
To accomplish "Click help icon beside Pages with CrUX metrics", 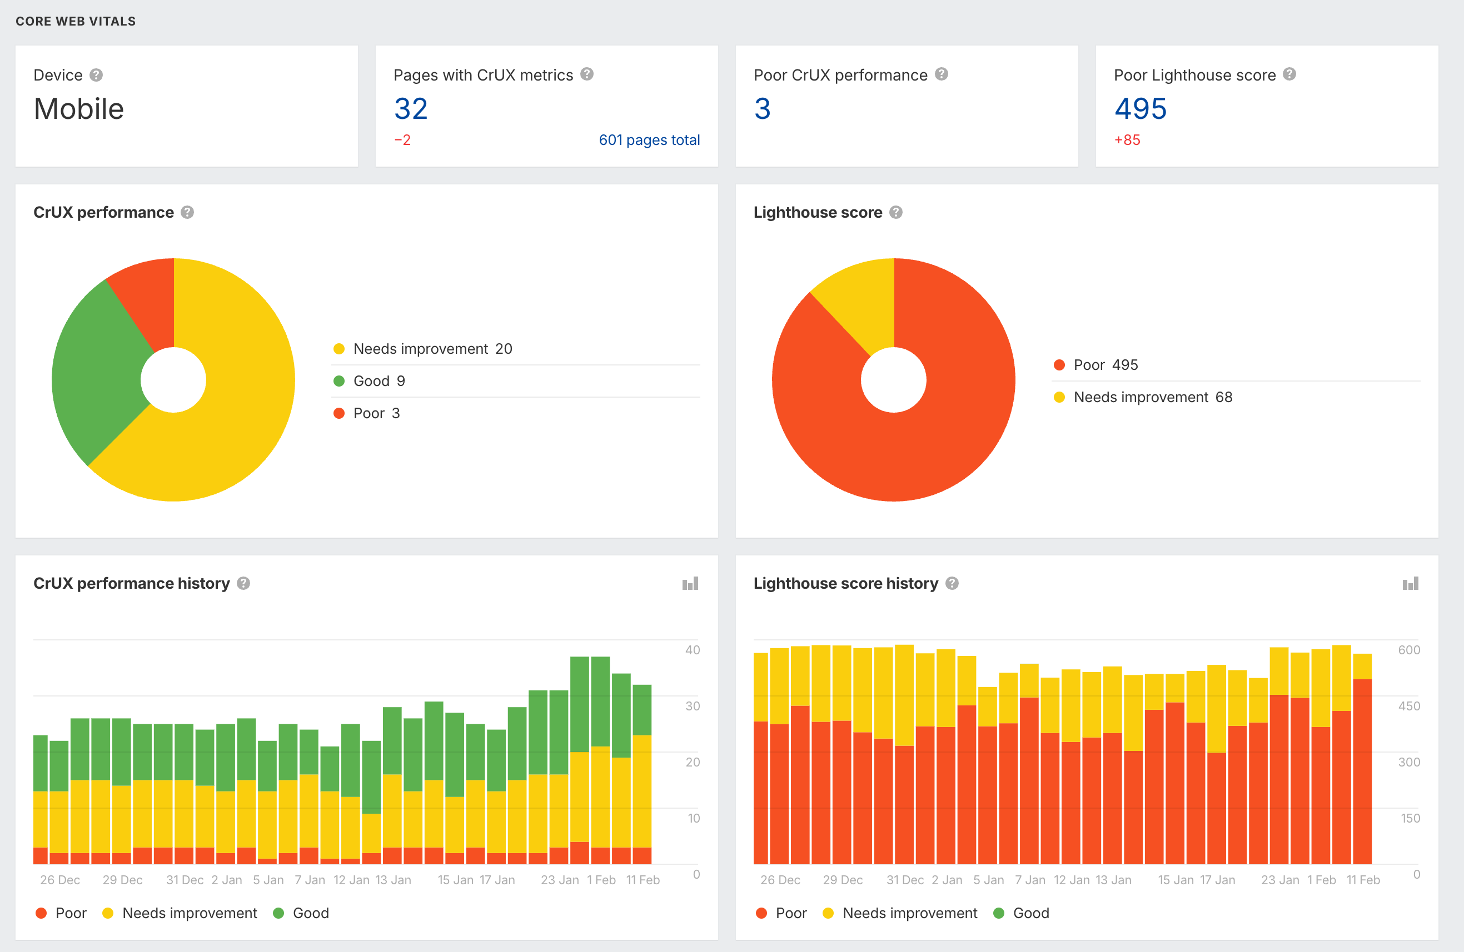I will point(587,74).
